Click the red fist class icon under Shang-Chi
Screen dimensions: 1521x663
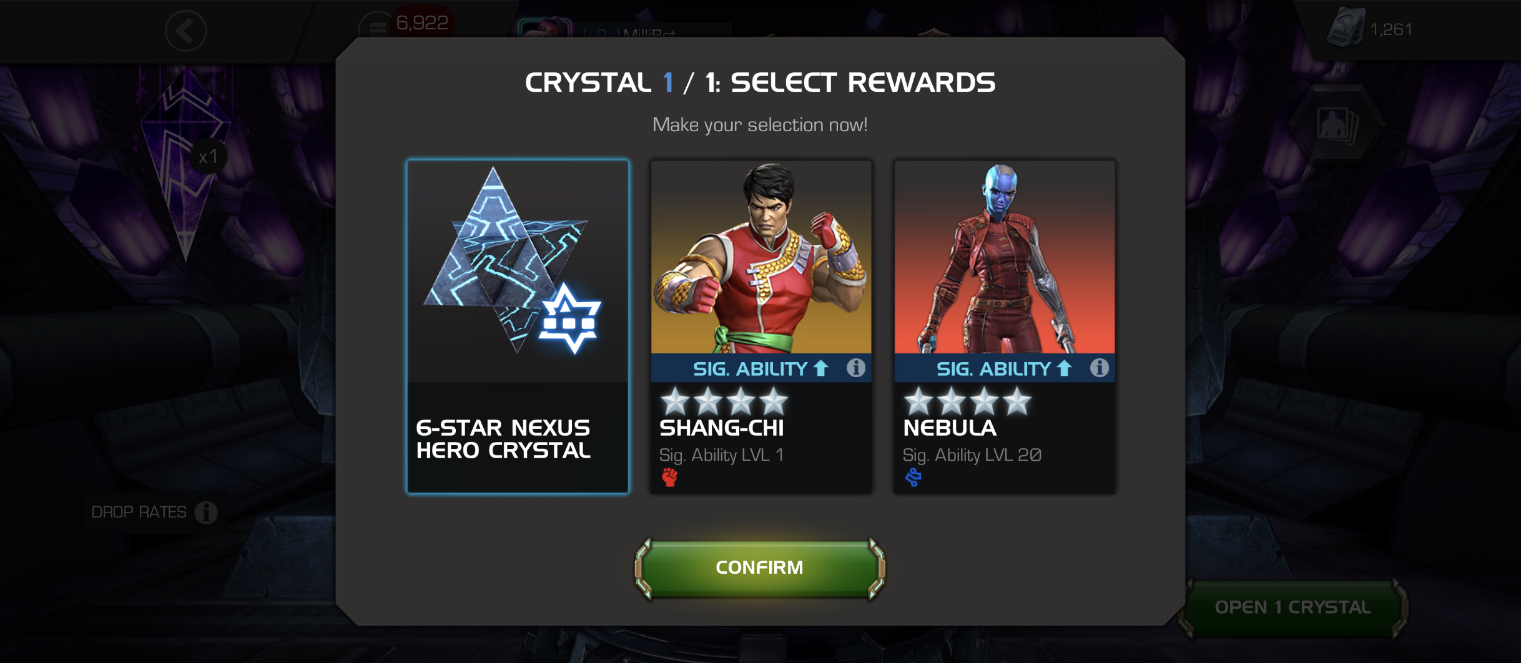(670, 478)
